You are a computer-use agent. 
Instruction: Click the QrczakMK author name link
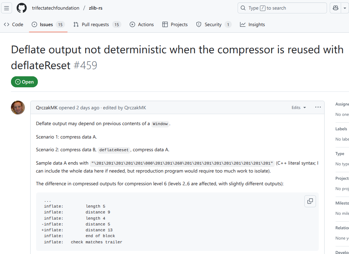tap(47, 108)
